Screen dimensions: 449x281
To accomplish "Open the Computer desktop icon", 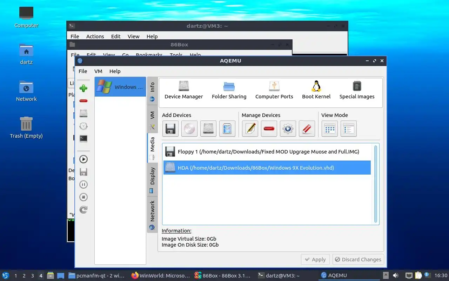I will [x=26, y=17].
